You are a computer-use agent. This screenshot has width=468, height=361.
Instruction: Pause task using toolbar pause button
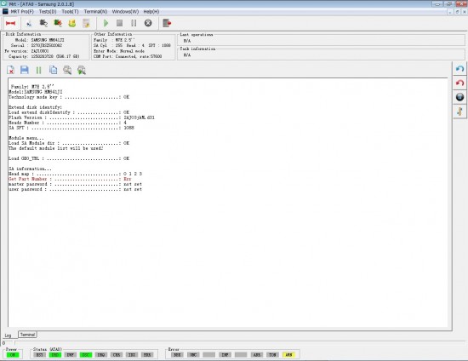(134, 23)
